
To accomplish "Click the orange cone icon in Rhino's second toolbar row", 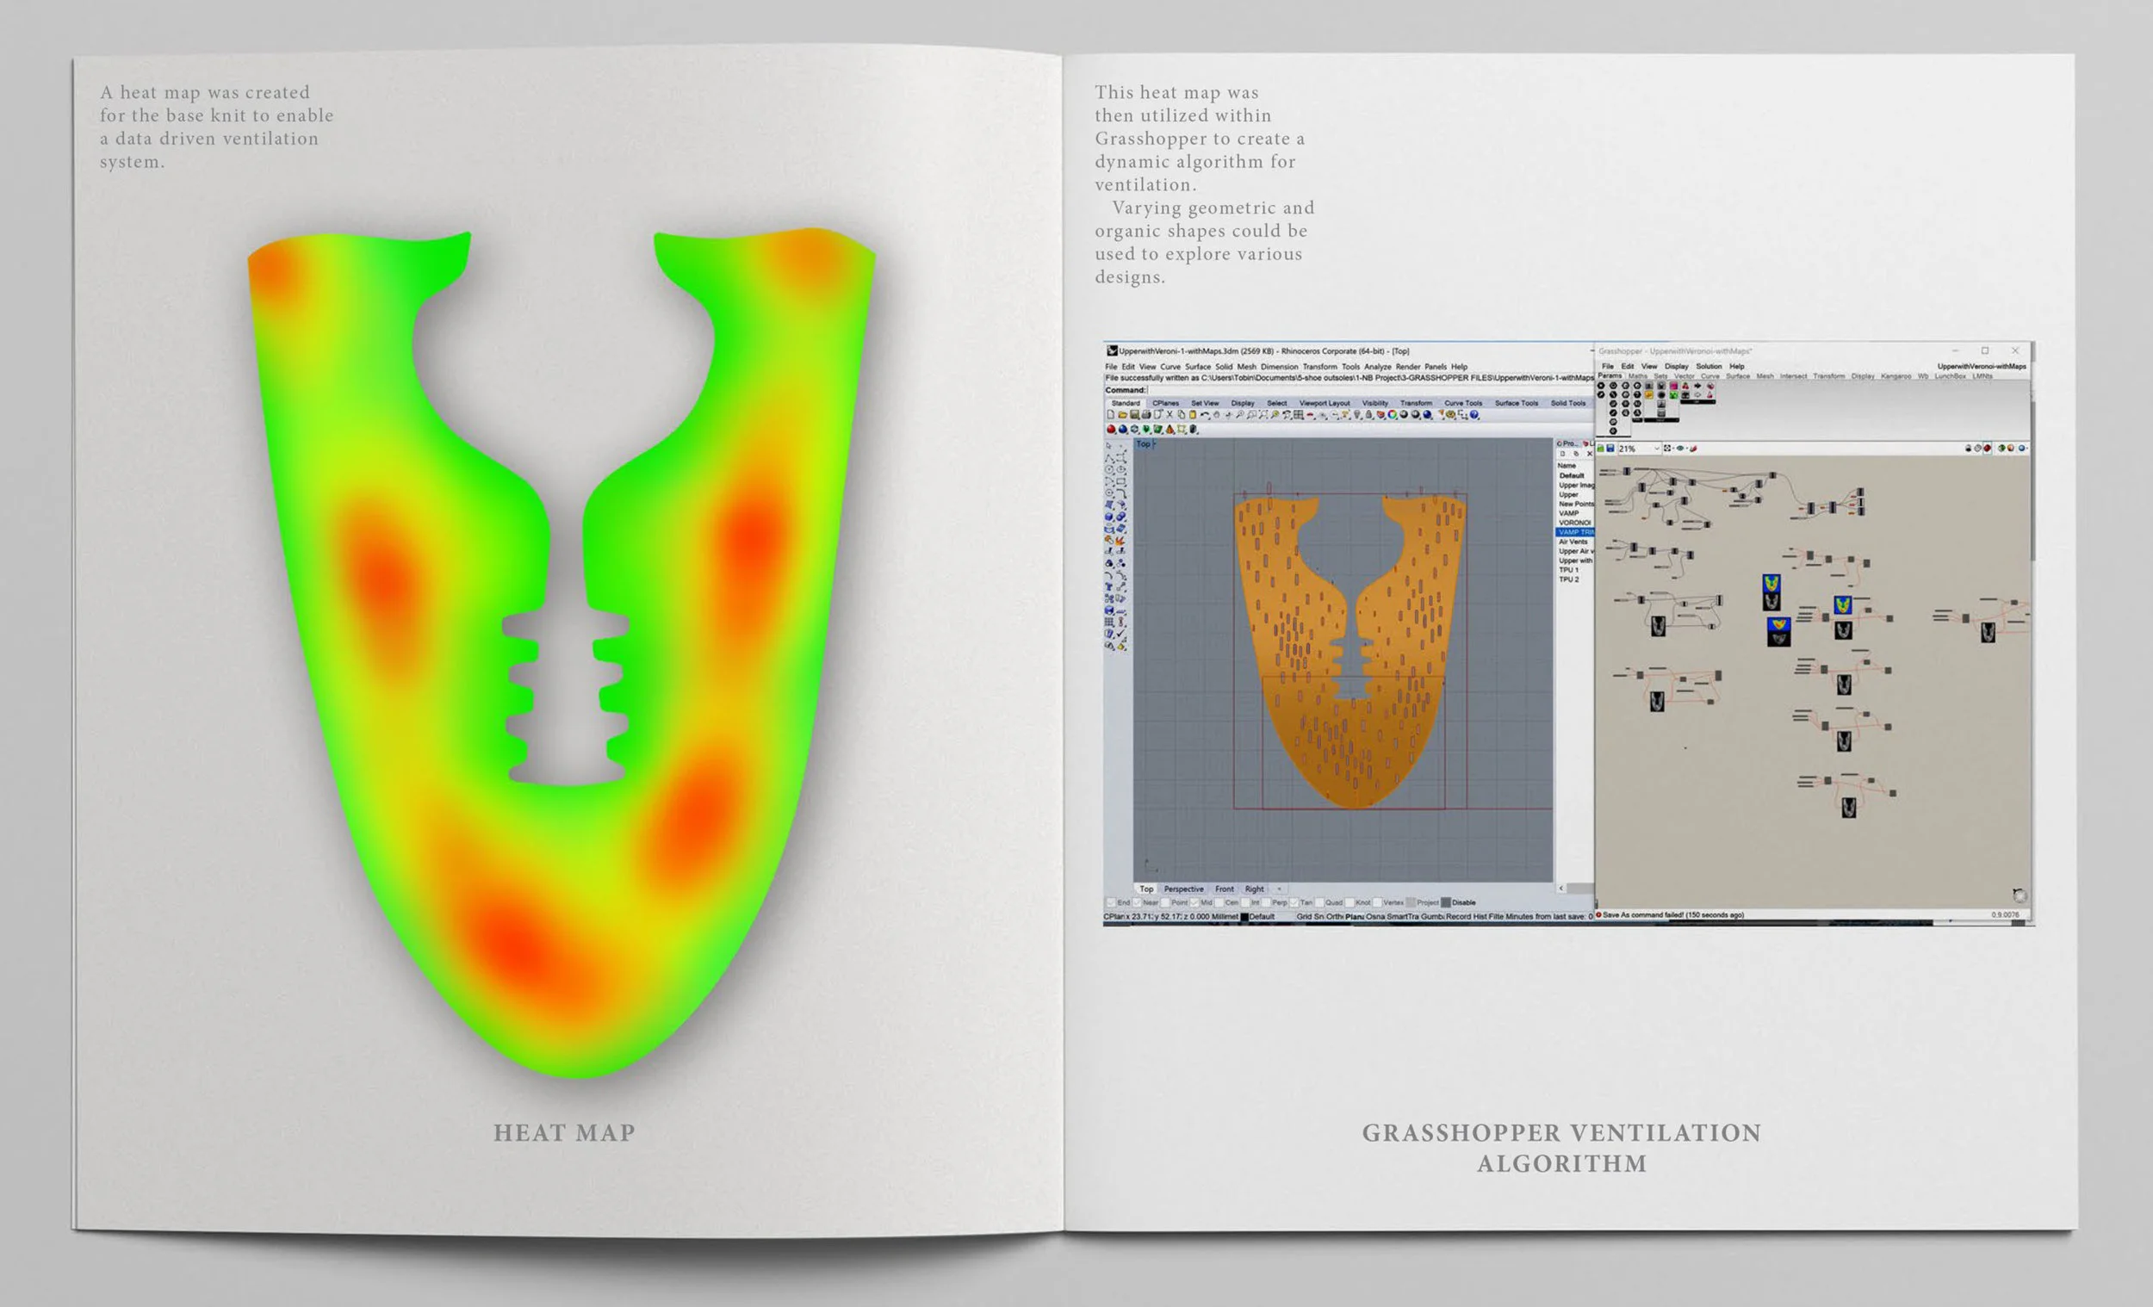I will click(1170, 429).
